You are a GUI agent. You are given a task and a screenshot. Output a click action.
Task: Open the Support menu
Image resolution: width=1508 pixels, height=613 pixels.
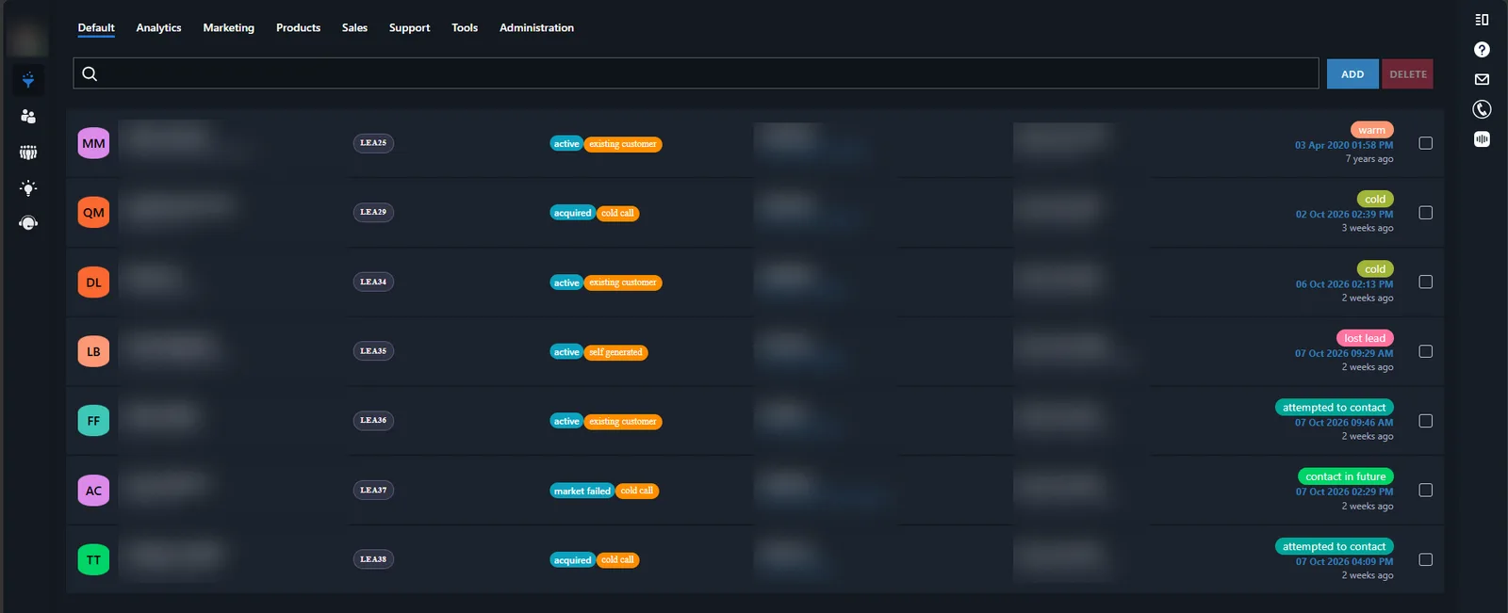pyautogui.click(x=409, y=27)
